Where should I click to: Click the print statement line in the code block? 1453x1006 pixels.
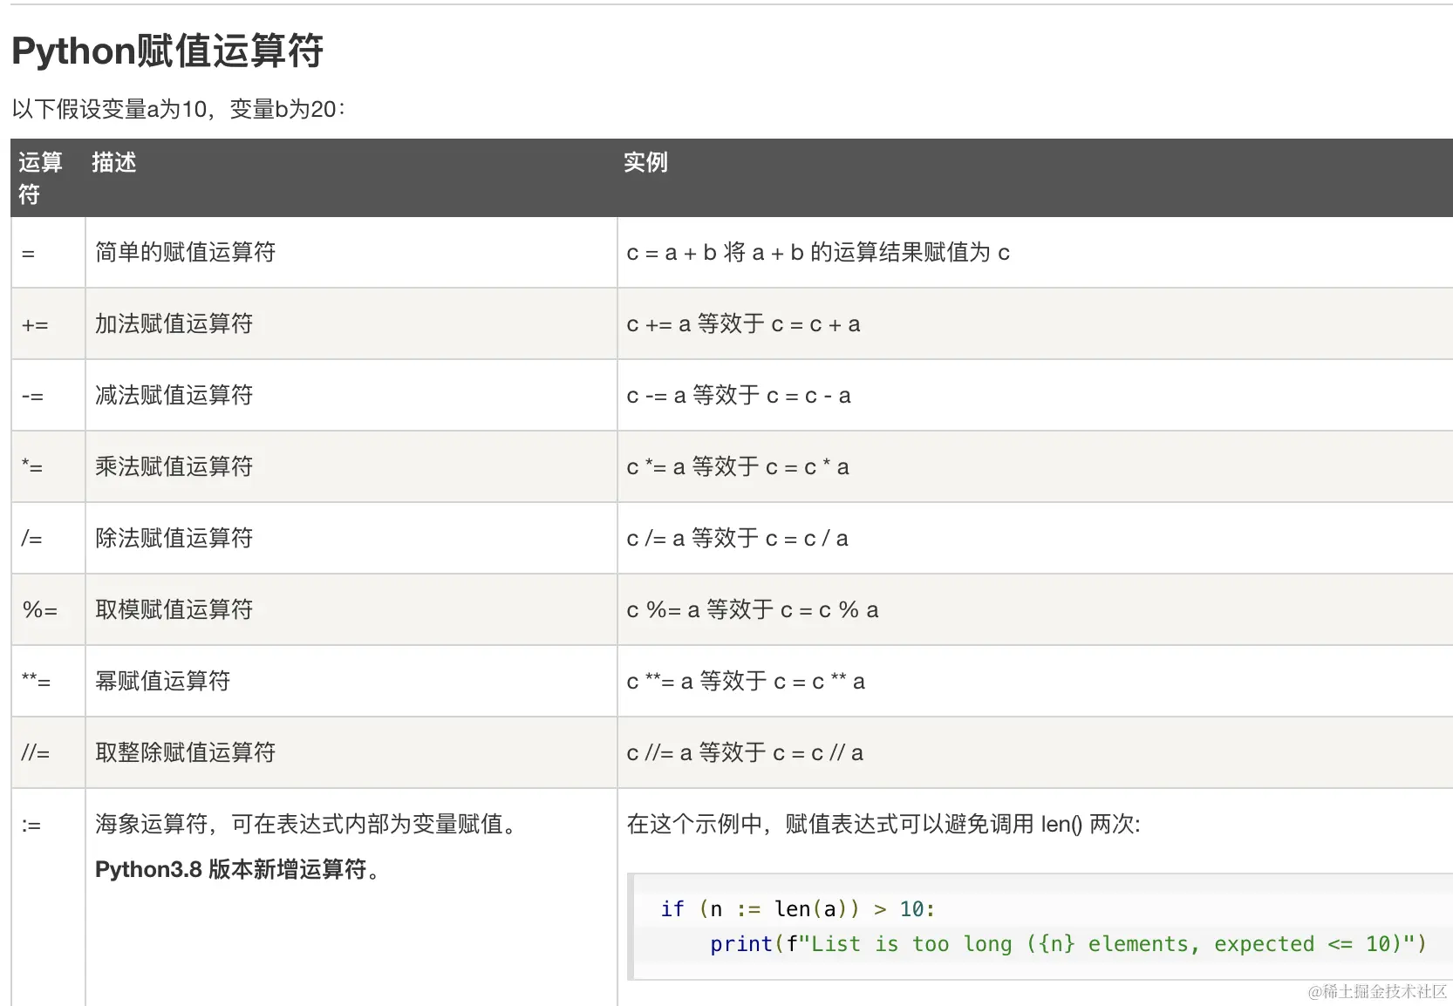[1068, 944]
